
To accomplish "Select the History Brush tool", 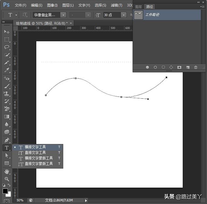I will click(x=7, y=101).
